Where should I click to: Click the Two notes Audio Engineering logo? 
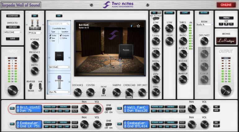pos(119,5)
